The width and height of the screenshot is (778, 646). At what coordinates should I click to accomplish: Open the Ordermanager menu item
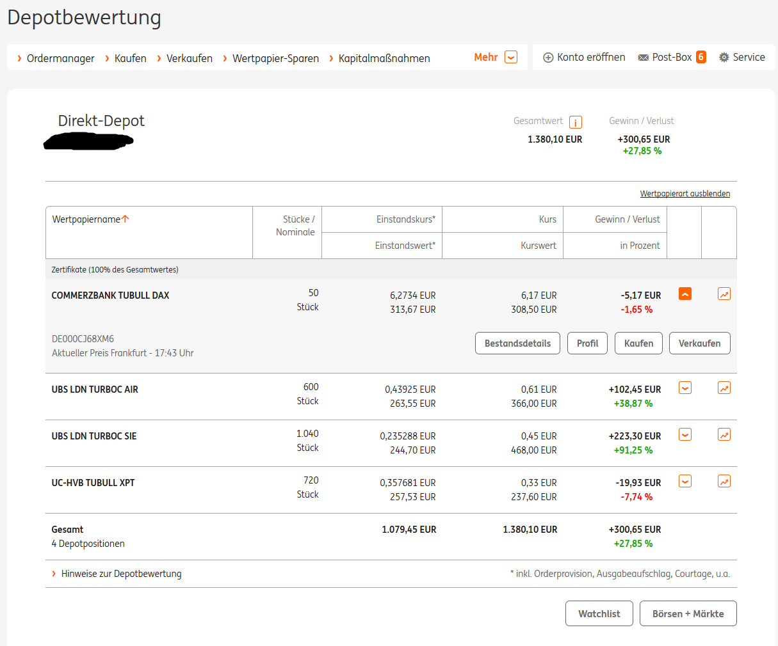[60, 58]
